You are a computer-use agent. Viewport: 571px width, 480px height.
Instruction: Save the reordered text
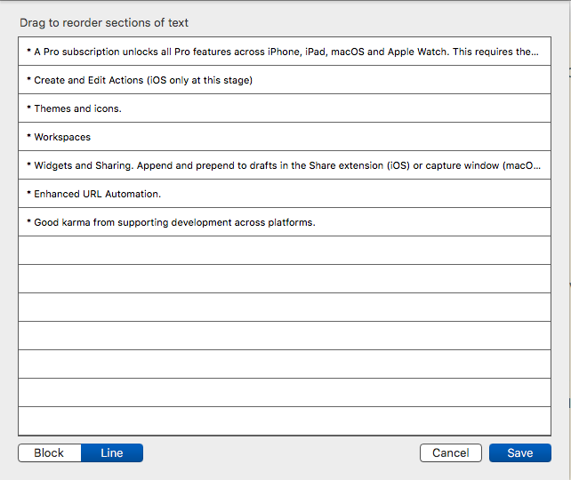[x=520, y=452]
